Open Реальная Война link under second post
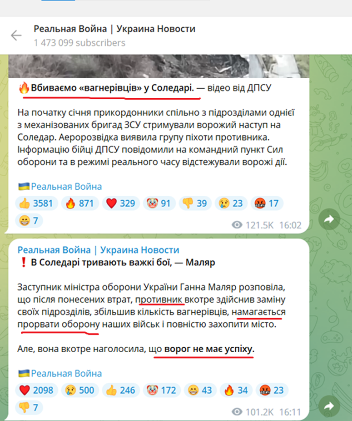 click(x=66, y=373)
